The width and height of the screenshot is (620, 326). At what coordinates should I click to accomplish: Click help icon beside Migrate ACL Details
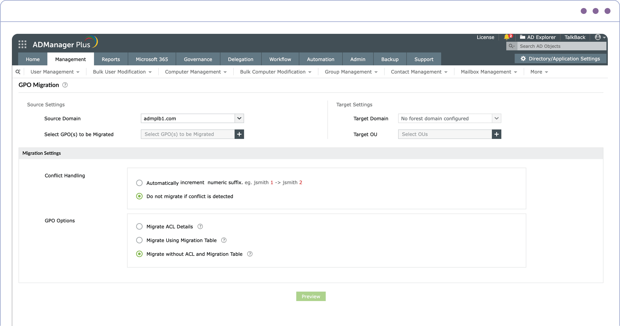pyautogui.click(x=200, y=227)
